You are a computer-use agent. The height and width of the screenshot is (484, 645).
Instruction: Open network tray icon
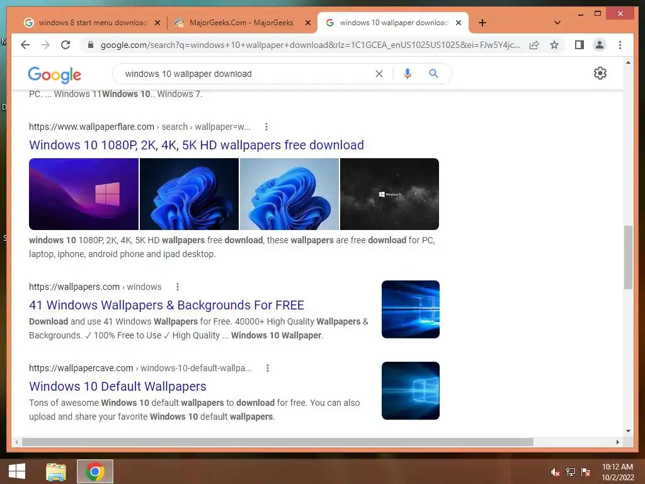571,472
